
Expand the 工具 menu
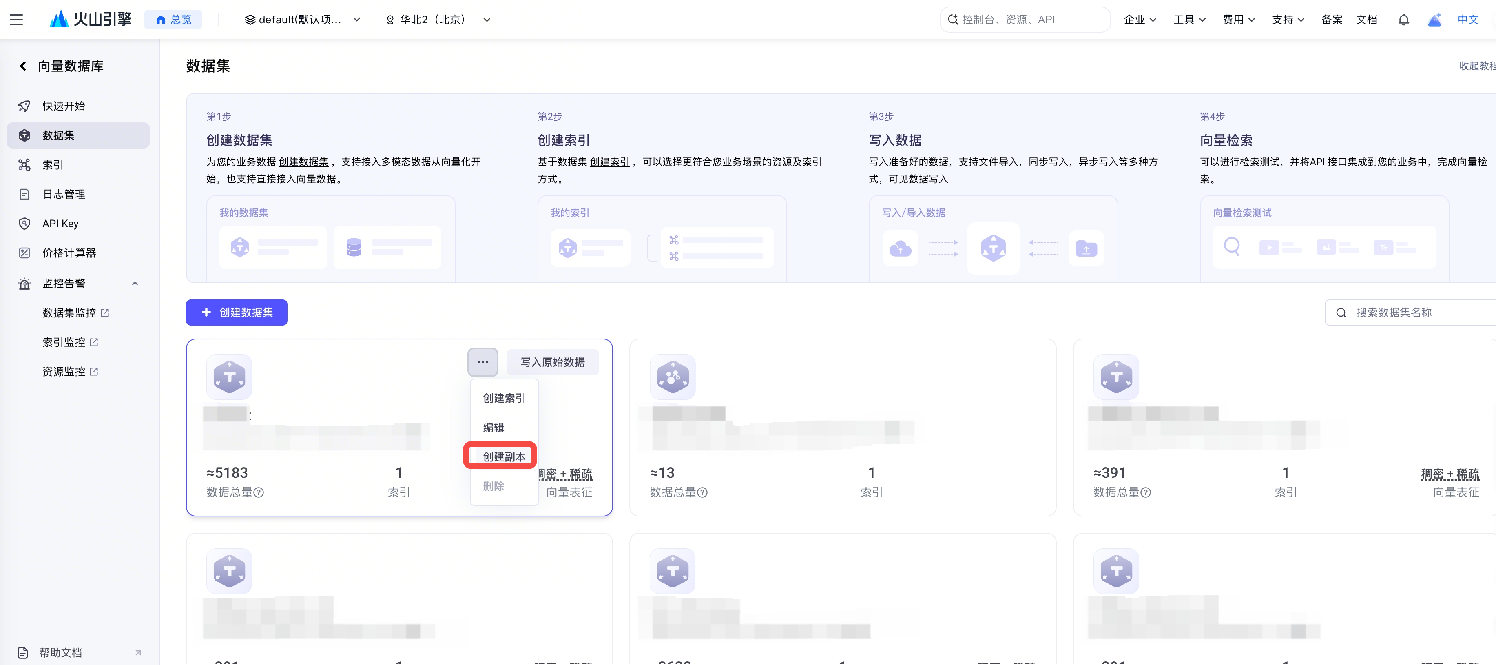[x=1189, y=20]
